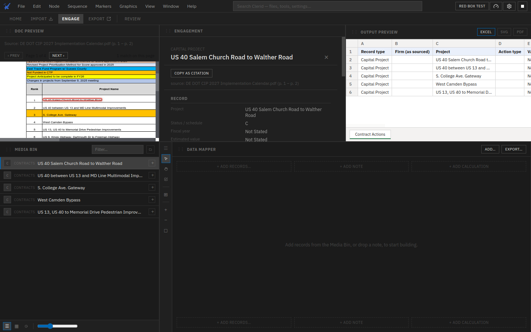This screenshot has width=531, height=332.
Task: Click the RED BOX TEST button
Action: coord(472,6)
